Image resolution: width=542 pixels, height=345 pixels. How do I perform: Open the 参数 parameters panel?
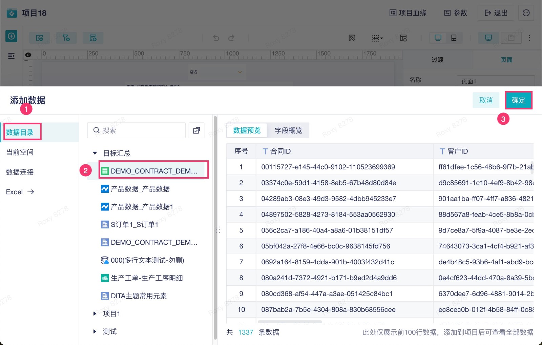(x=456, y=13)
